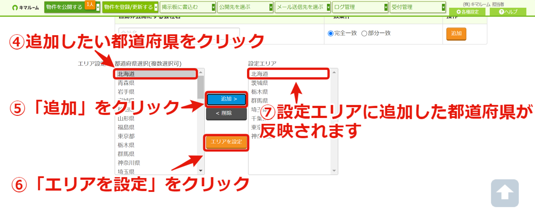Select 栃木県 in the 設定エリア list
The image size is (535, 218).
289,92
